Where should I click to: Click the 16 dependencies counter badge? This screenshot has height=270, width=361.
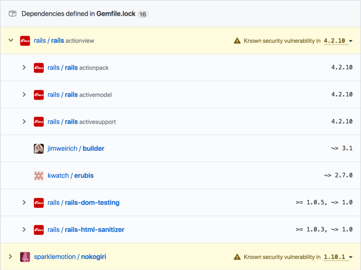(x=142, y=14)
